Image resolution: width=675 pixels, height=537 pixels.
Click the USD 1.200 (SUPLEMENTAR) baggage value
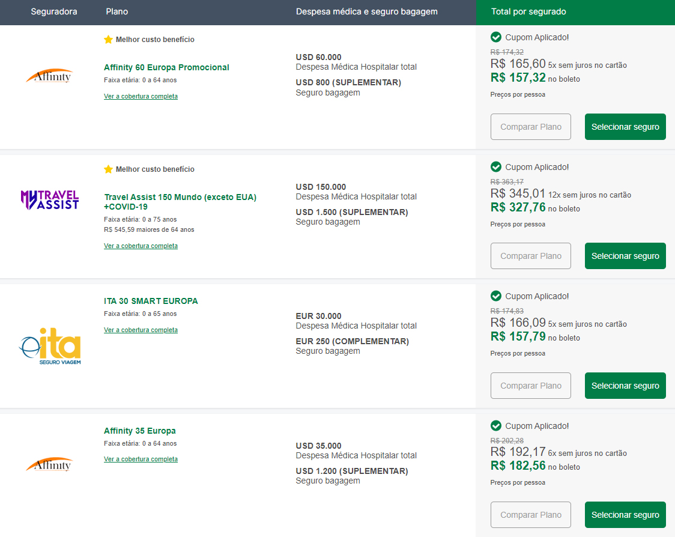point(352,471)
